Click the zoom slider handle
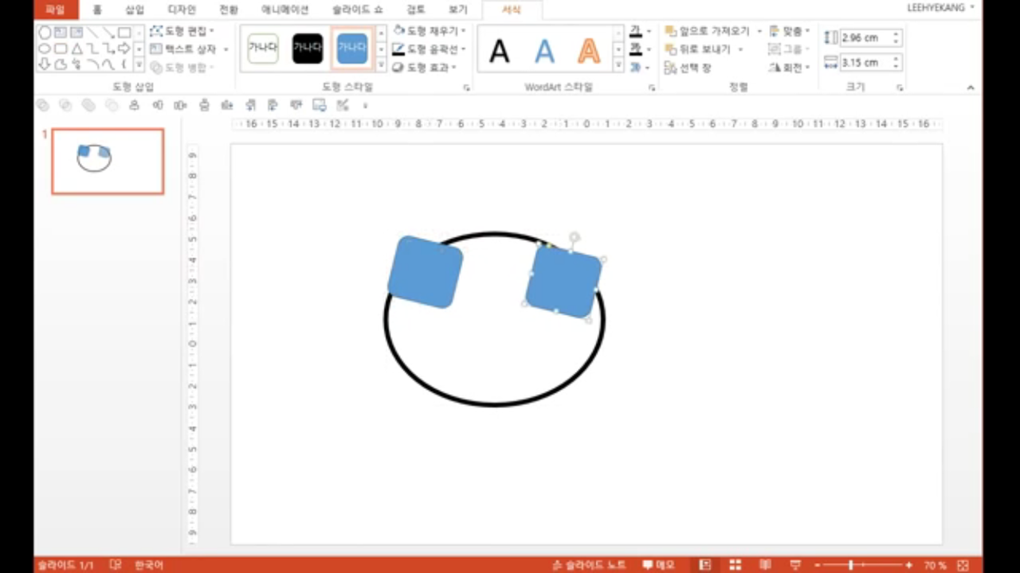Image resolution: width=1020 pixels, height=573 pixels. (851, 565)
